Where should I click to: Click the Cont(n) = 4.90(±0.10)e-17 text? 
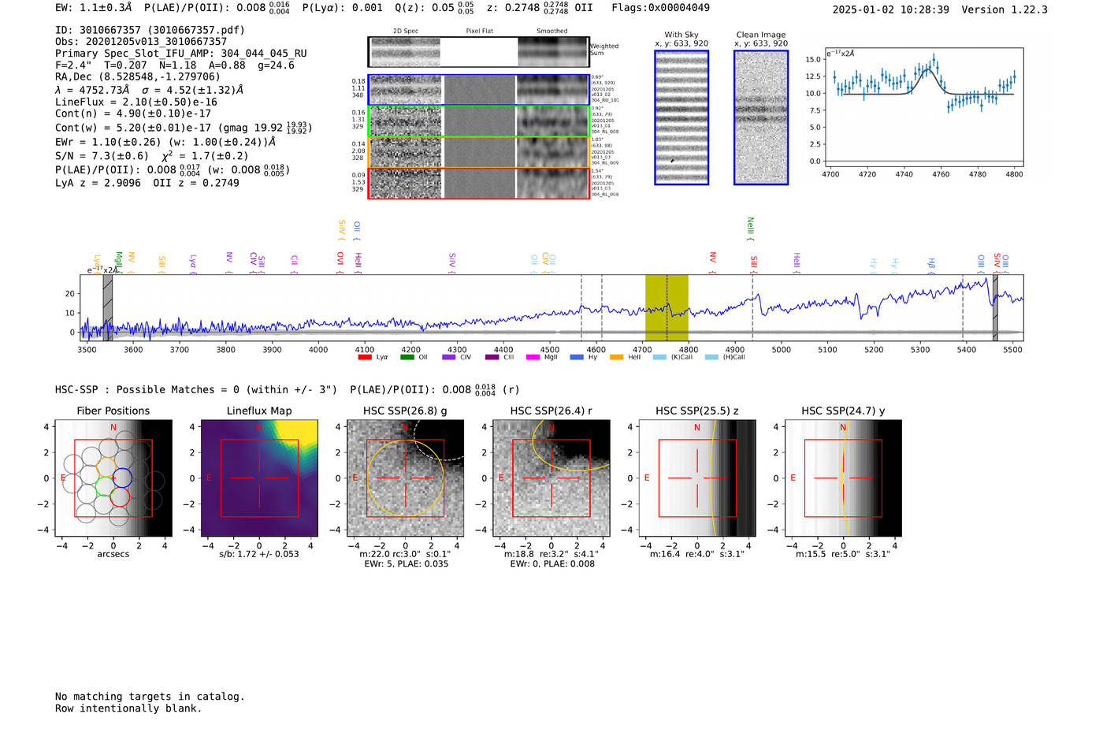point(133,113)
